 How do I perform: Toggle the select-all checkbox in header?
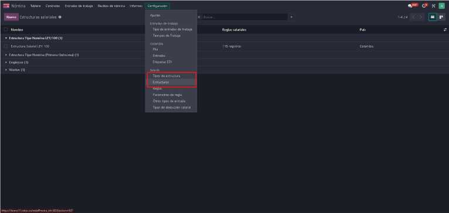[x=6, y=29]
